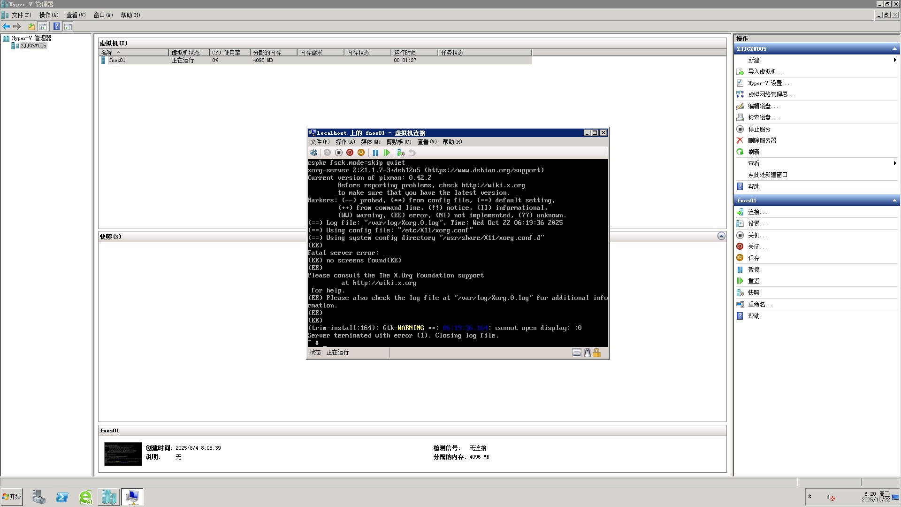The width and height of the screenshot is (901, 507).
Task: Collapse the fnos01 actions section
Action: (x=894, y=200)
